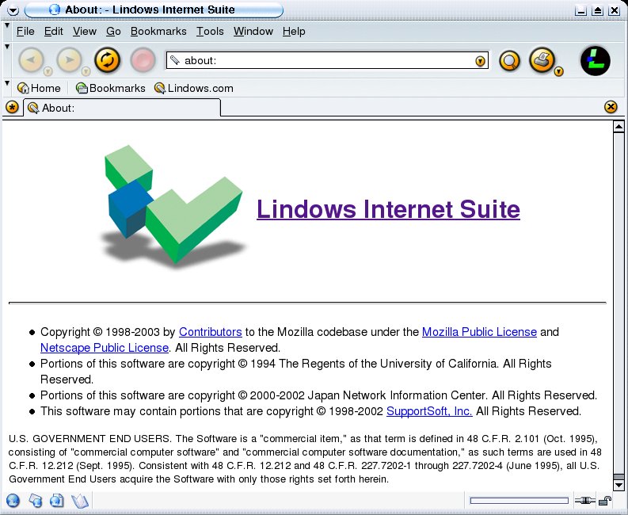Open the Help menu
The image size is (628, 515).
[x=294, y=31]
